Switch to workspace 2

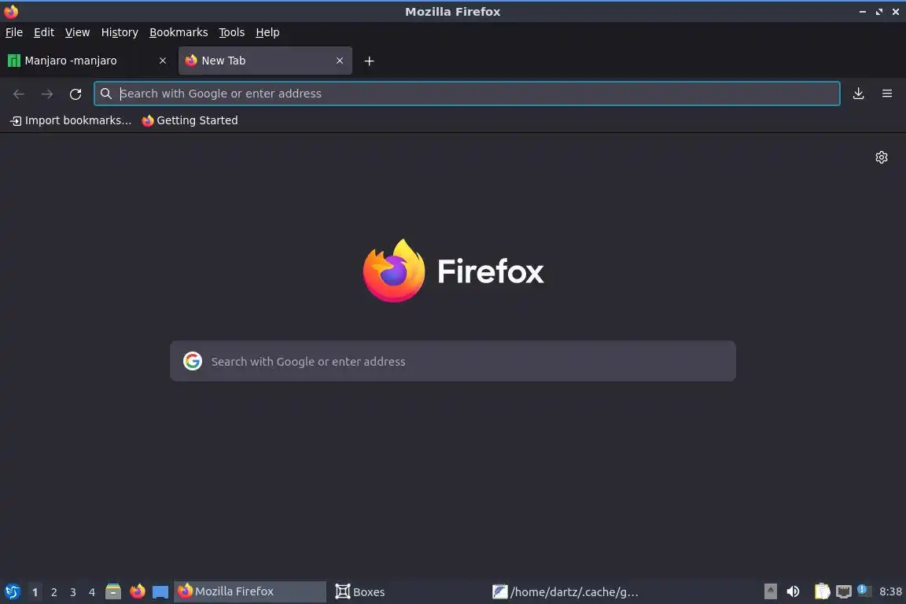(53, 592)
